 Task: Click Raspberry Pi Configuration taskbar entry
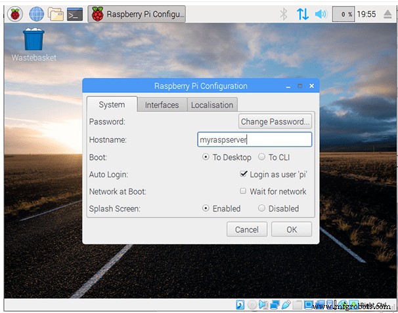point(137,14)
